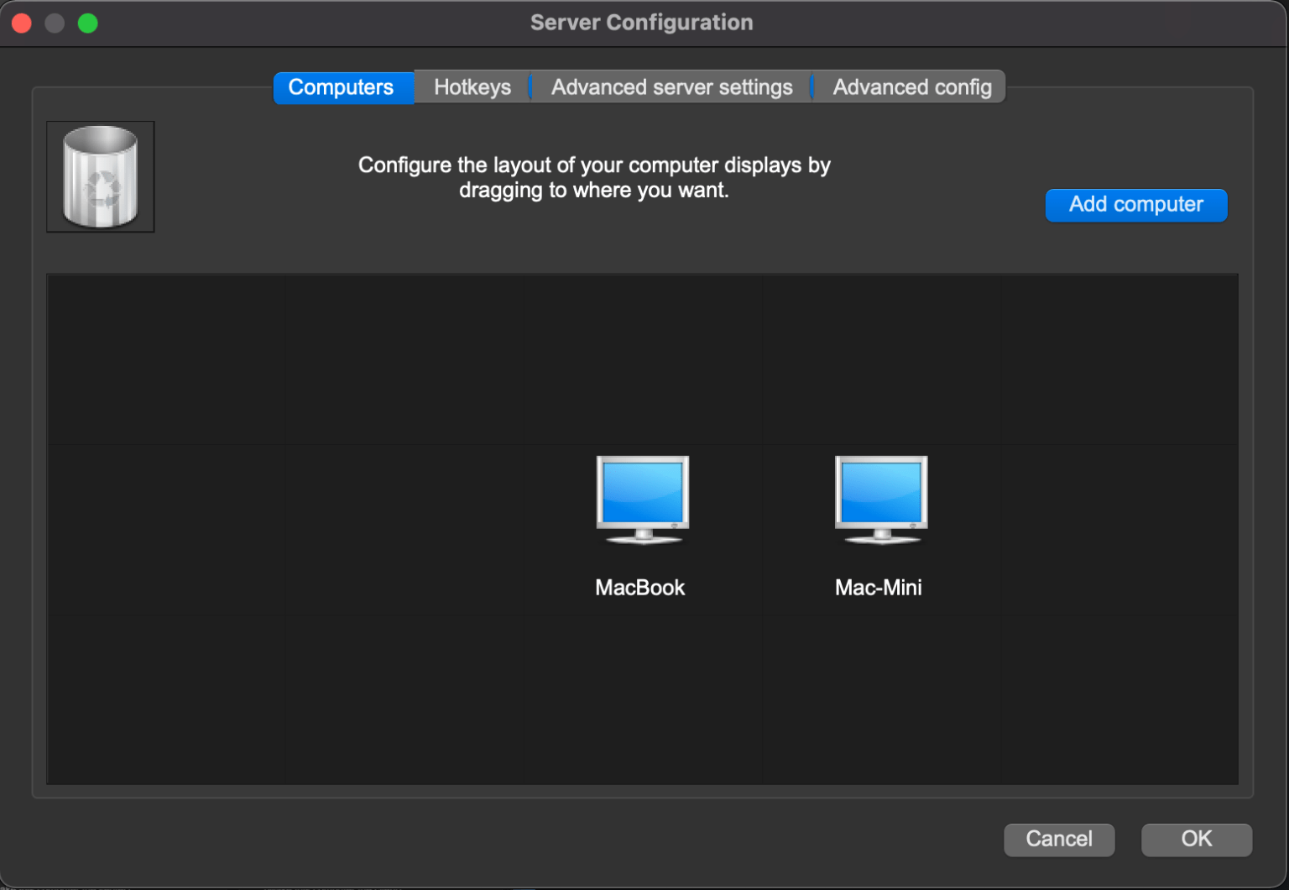Click the empty grid cell immediately right of Mac-Mini
1289x890 pixels.
point(1119,530)
